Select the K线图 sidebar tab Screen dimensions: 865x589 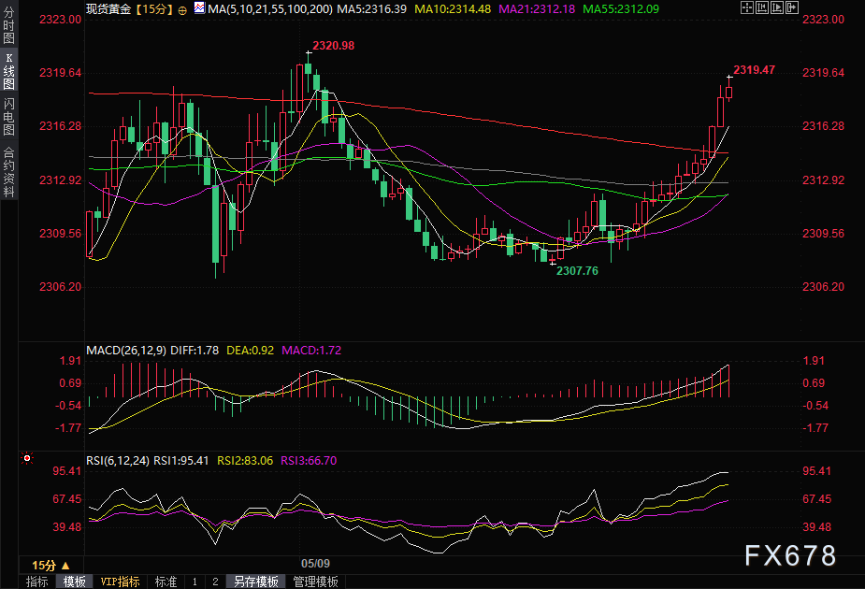tap(8, 71)
